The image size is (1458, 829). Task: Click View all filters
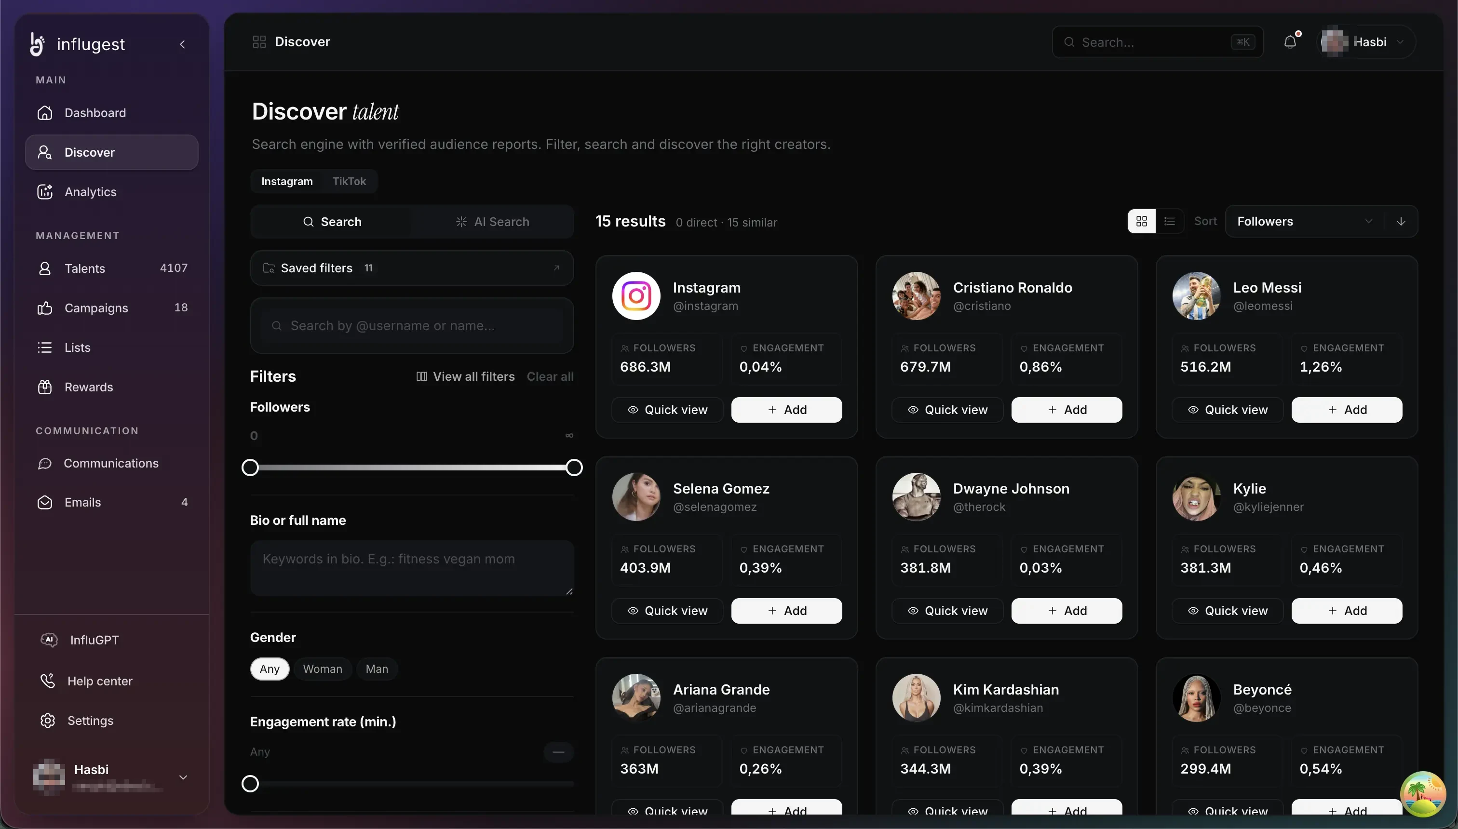pos(465,376)
